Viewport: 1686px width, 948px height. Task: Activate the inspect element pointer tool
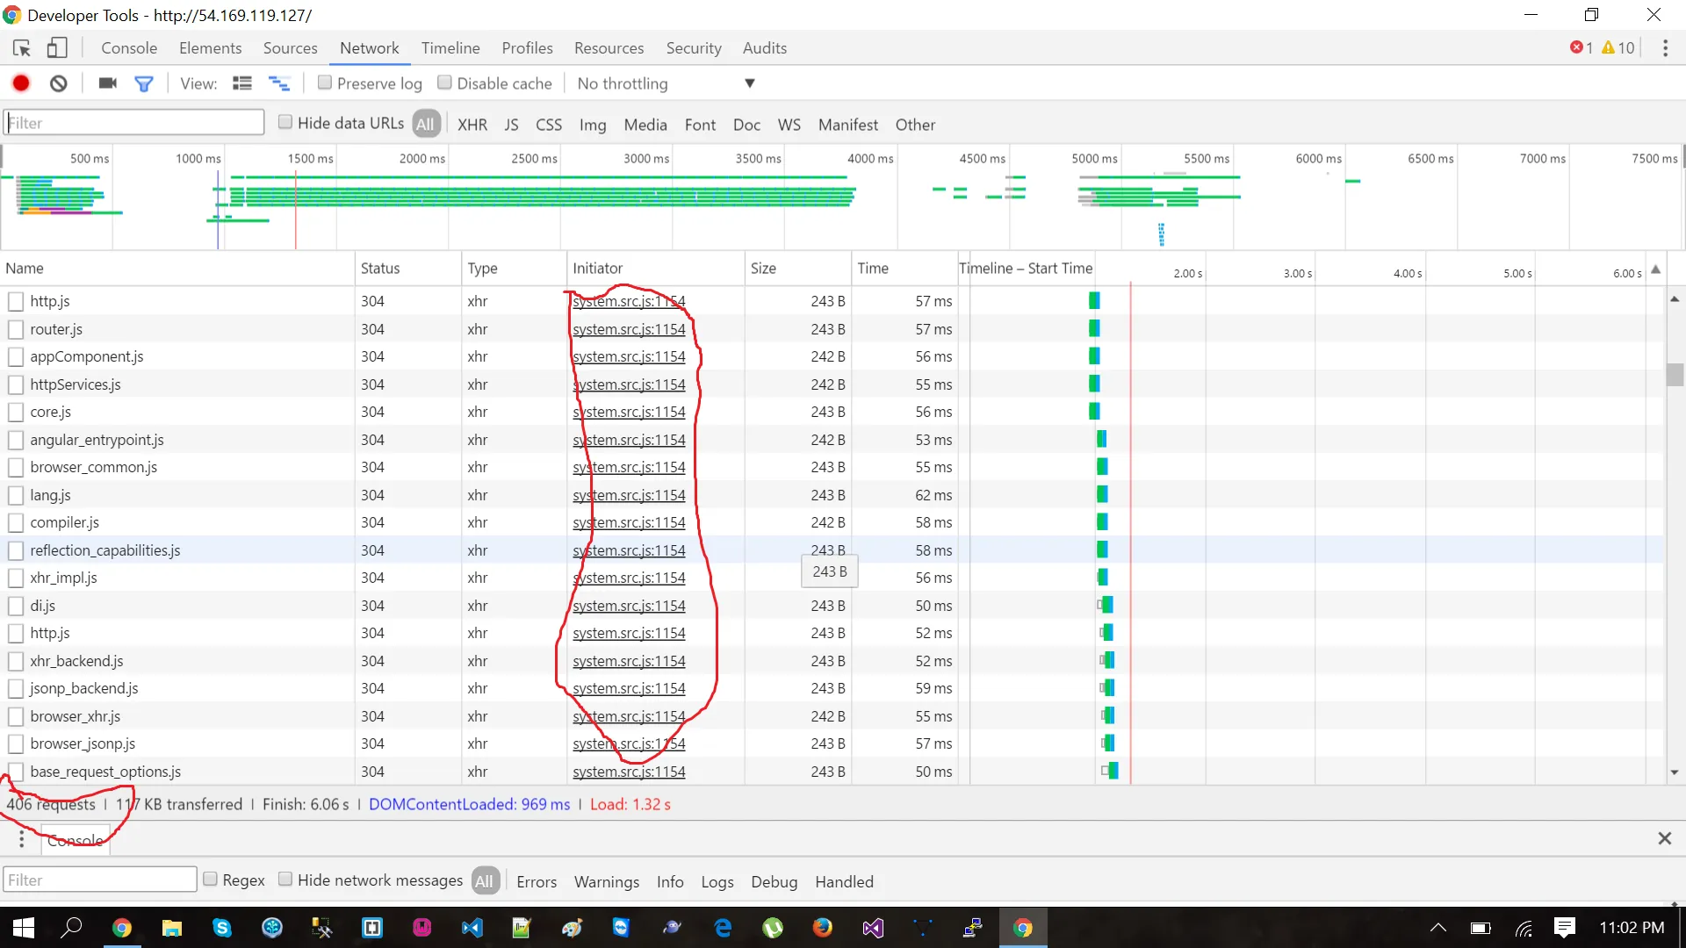point(22,48)
